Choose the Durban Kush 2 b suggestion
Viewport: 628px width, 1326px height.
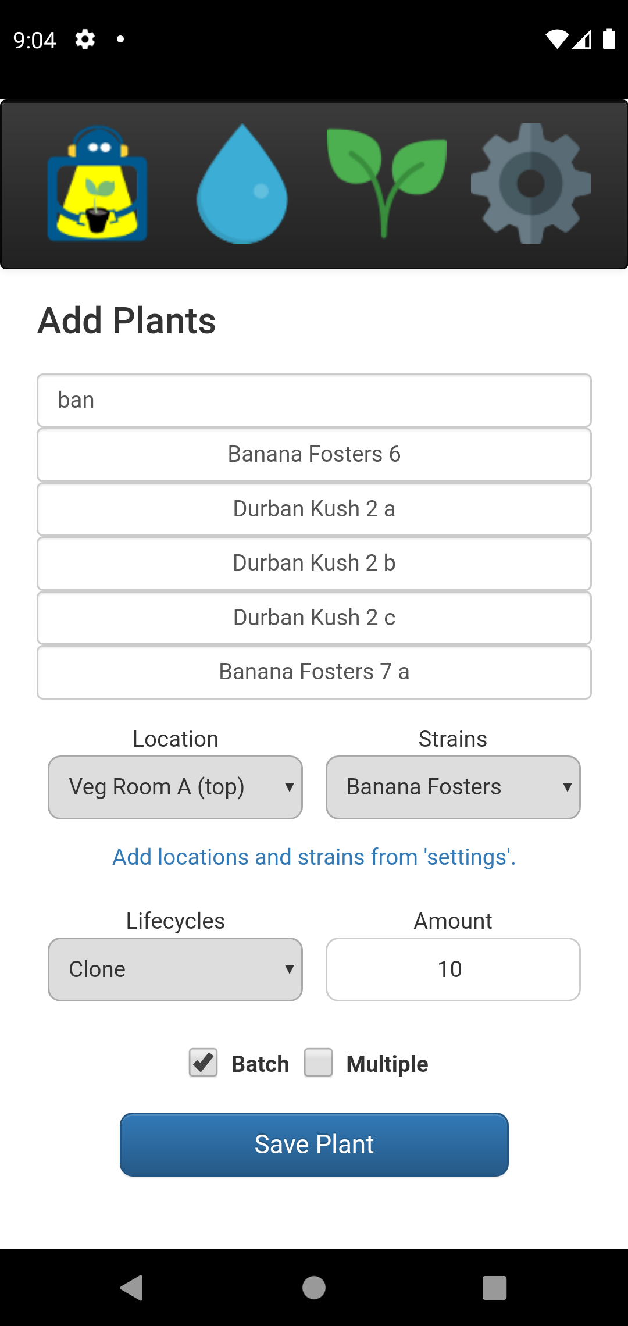[314, 564]
